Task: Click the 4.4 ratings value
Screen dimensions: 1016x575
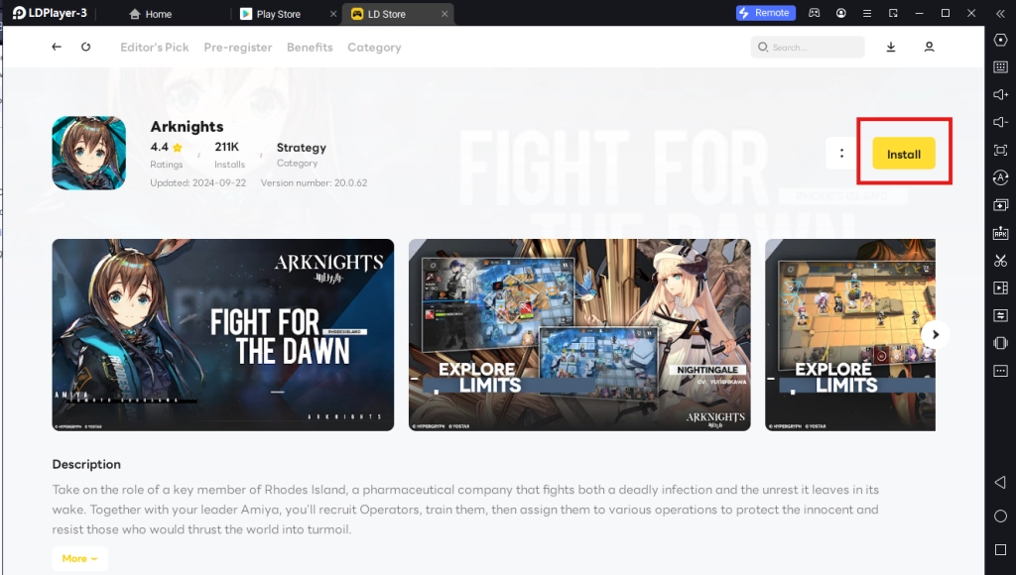Action: click(x=160, y=147)
